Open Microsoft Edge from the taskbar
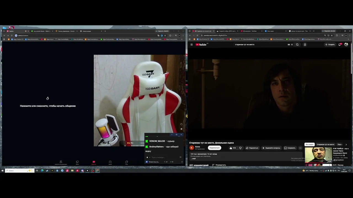The image size is (353, 198). [42, 170]
